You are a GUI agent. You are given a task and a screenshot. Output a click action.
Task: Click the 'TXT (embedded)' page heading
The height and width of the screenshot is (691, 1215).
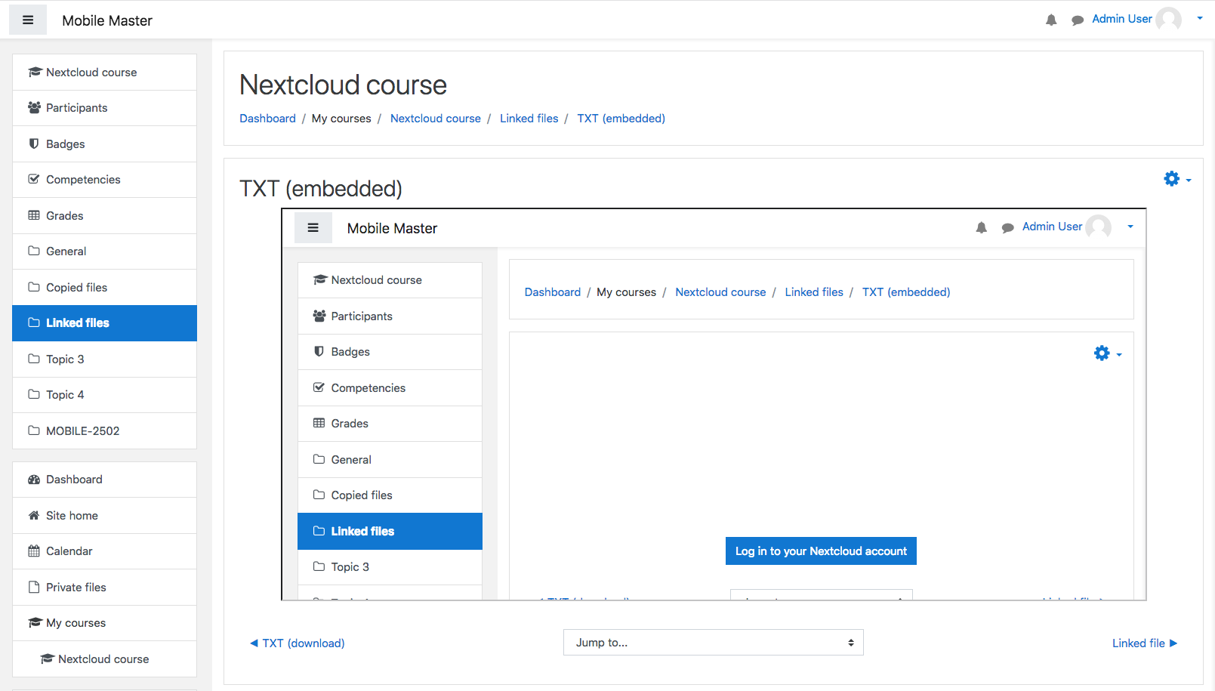click(x=321, y=188)
